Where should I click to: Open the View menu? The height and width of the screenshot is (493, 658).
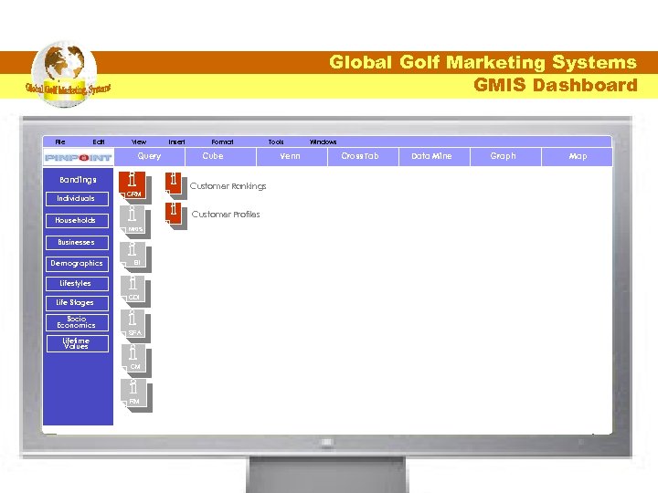coord(139,142)
